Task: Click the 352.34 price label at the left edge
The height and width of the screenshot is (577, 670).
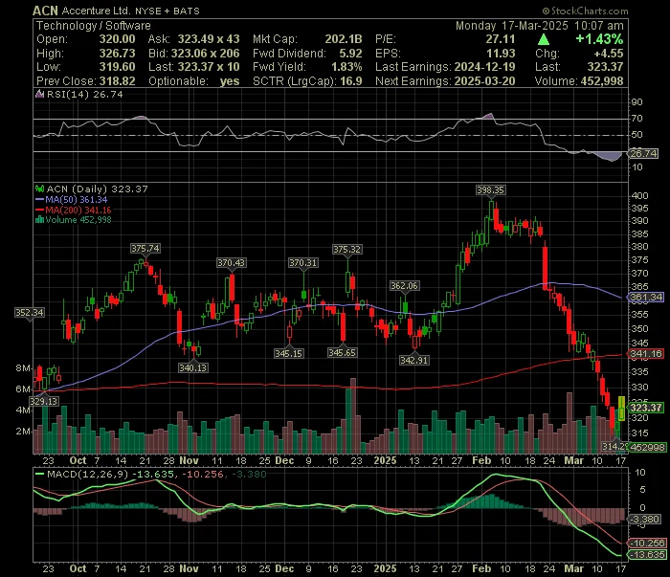Action: [x=30, y=313]
